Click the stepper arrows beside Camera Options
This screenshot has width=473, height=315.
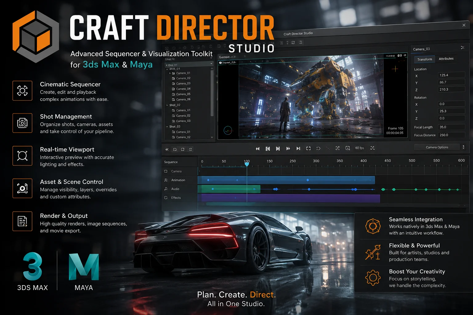pos(463,147)
